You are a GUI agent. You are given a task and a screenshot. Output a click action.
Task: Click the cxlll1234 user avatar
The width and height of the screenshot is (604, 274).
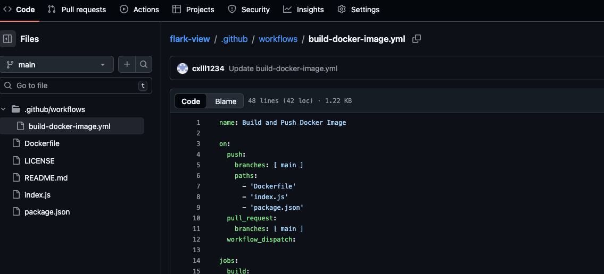coord(183,68)
